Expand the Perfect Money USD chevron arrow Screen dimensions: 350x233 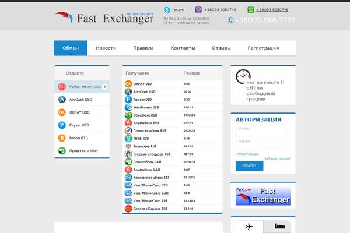tap(105, 87)
